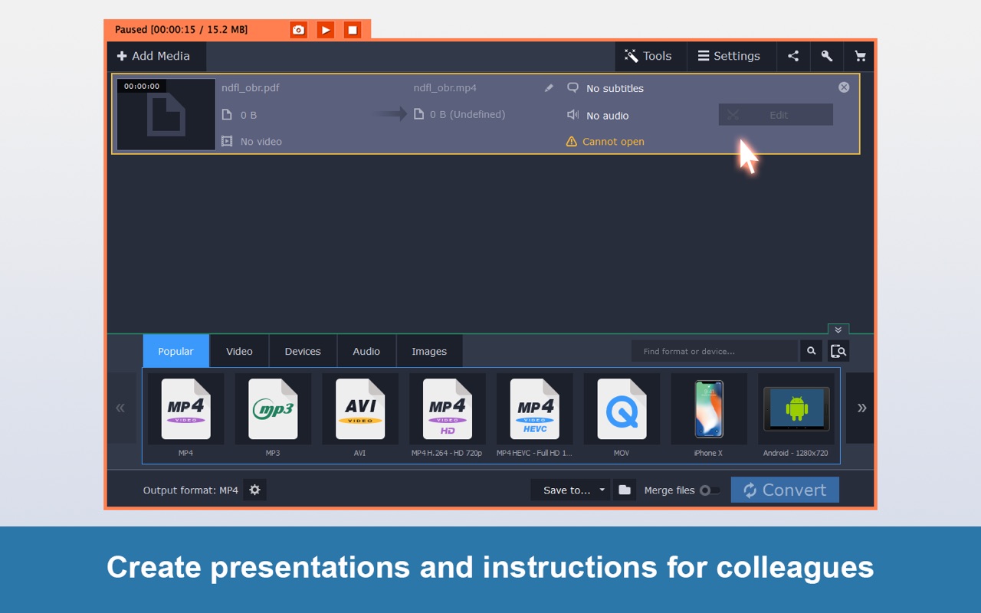Open the shopping cart icon
Viewport: 981px width, 613px height.
[860, 56]
